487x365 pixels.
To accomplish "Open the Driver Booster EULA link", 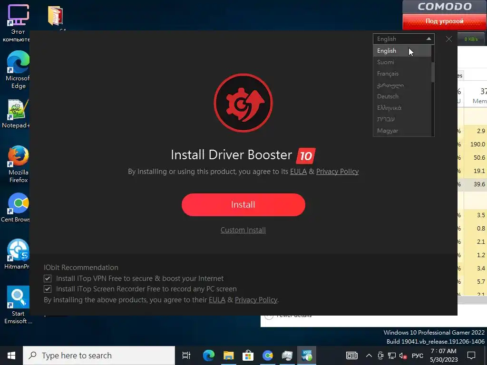I will click(298, 171).
